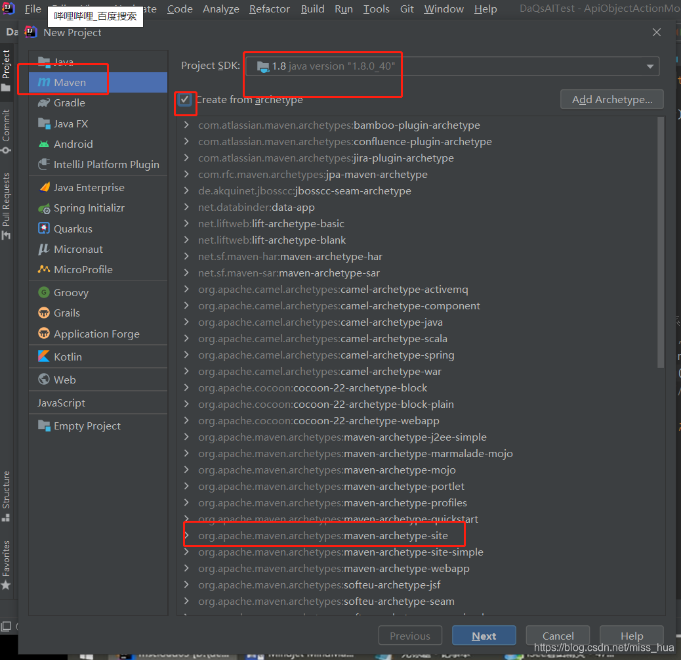Click the Next button
The width and height of the screenshot is (681, 660).
(484, 636)
